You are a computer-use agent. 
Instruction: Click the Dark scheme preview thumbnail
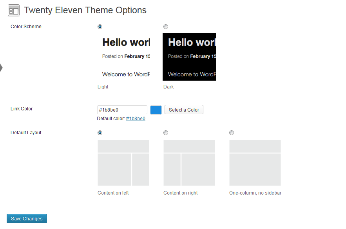coord(189,57)
